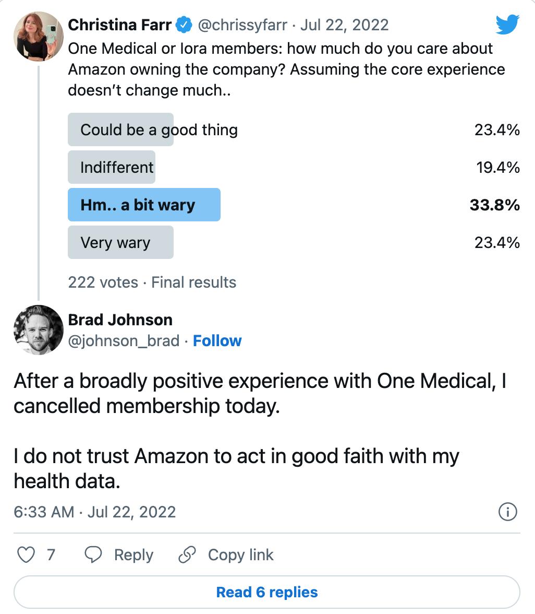The height and width of the screenshot is (614, 535).
Task: Select the "Very wary" poll option
Action: pos(120,242)
